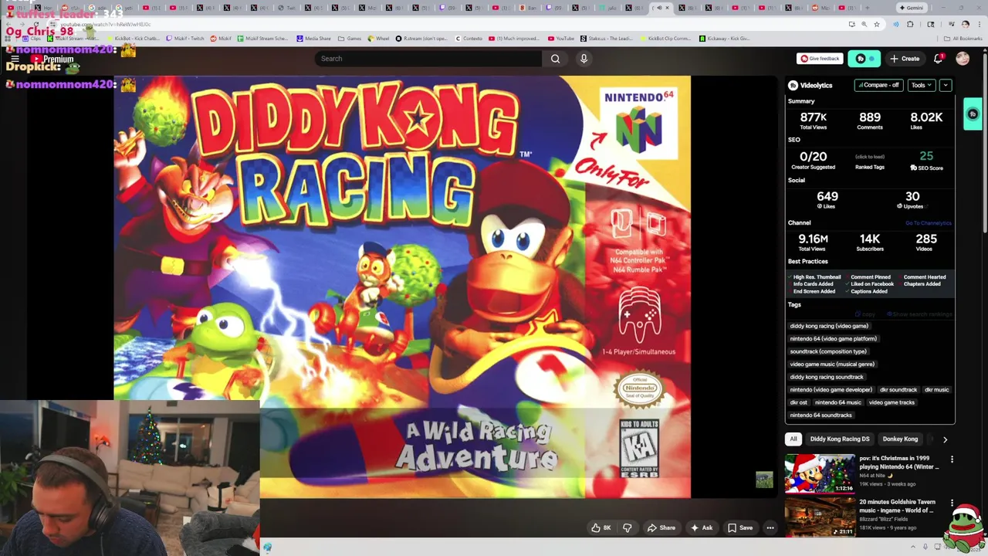This screenshot has width=988, height=556.
Task: Open Goldshire Tavern music video thumbnail
Action: click(x=820, y=516)
